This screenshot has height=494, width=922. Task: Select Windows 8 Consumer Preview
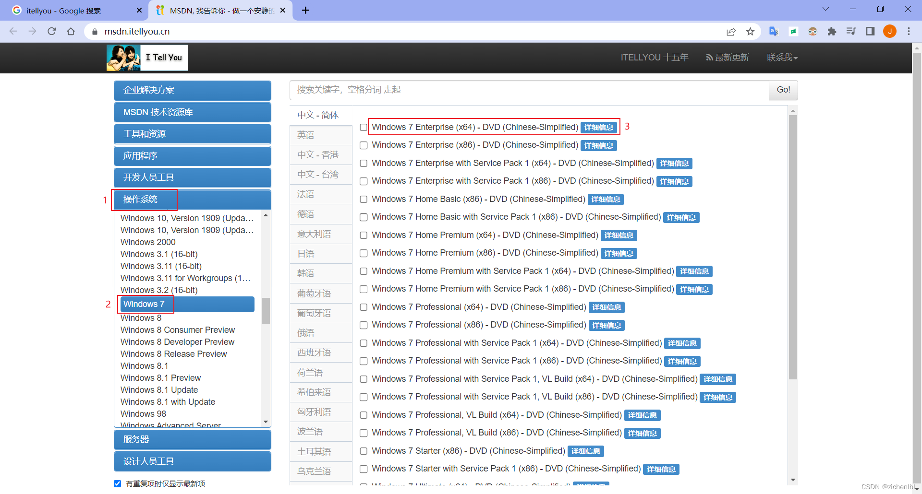[x=177, y=330]
